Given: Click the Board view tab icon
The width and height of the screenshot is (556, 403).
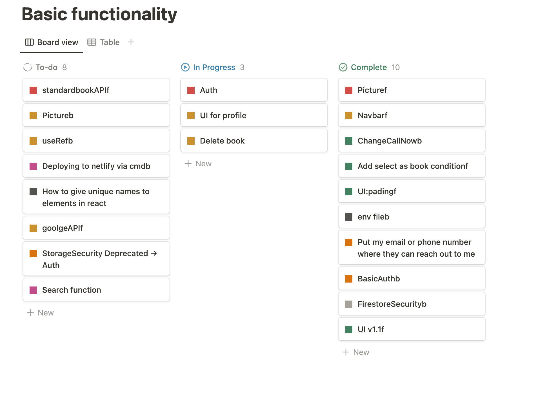Looking at the screenshot, I should pos(29,42).
